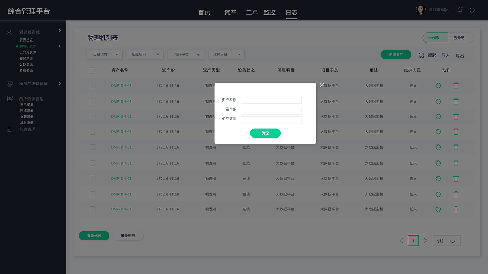Open the 设备状态 filter dropdown
The width and height of the screenshot is (488, 274).
click(x=104, y=54)
